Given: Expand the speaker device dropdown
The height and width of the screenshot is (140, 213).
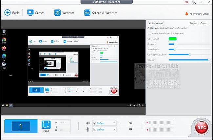Looking at the screenshot, I should point(115,123).
